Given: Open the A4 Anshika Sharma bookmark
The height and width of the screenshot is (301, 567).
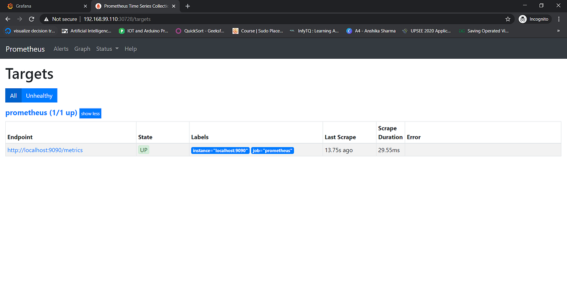Looking at the screenshot, I should tap(371, 31).
